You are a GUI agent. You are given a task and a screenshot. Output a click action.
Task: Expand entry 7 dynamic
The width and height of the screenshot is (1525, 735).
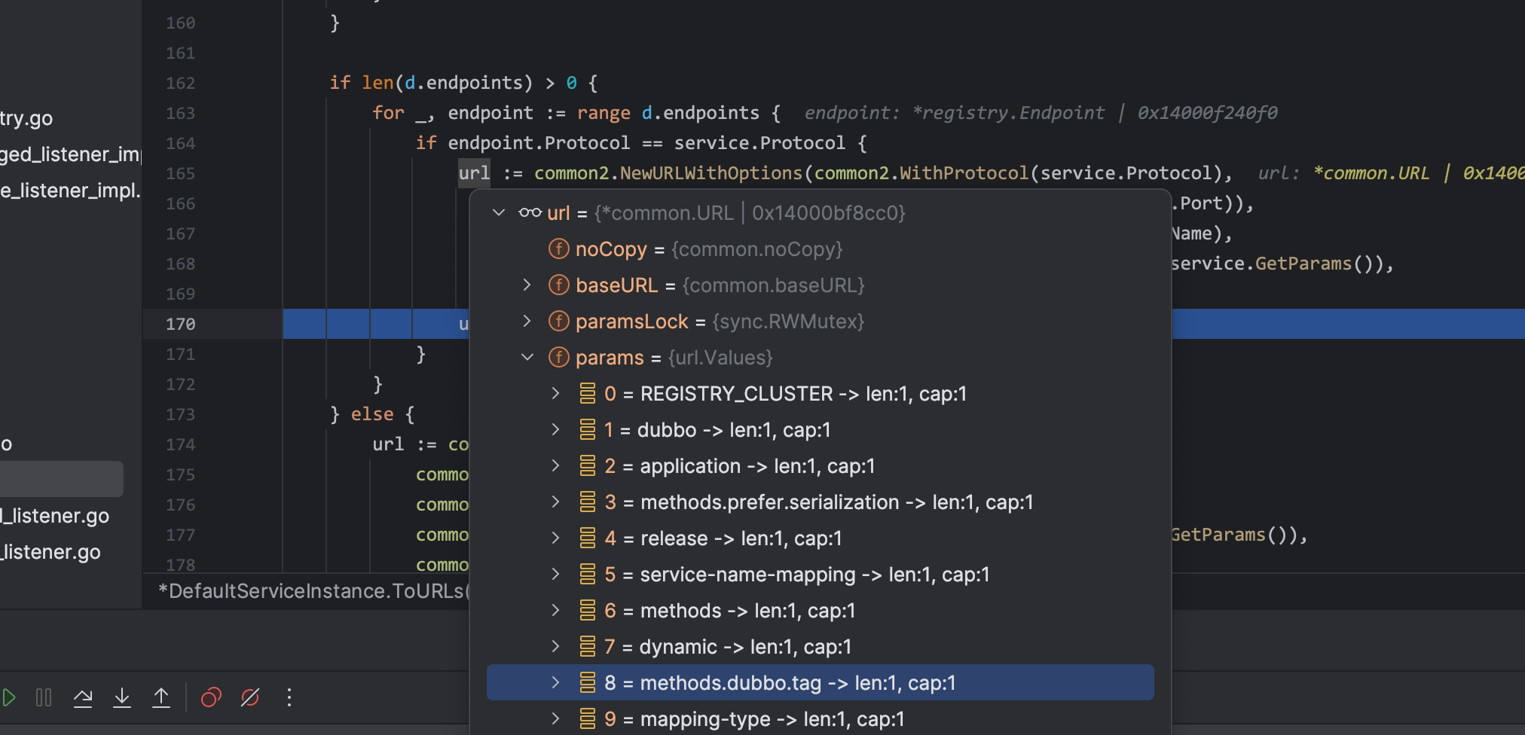click(x=555, y=646)
